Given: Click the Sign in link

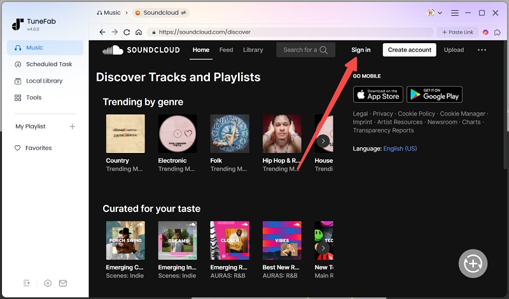Looking at the screenshot, I should pos(361,50).
